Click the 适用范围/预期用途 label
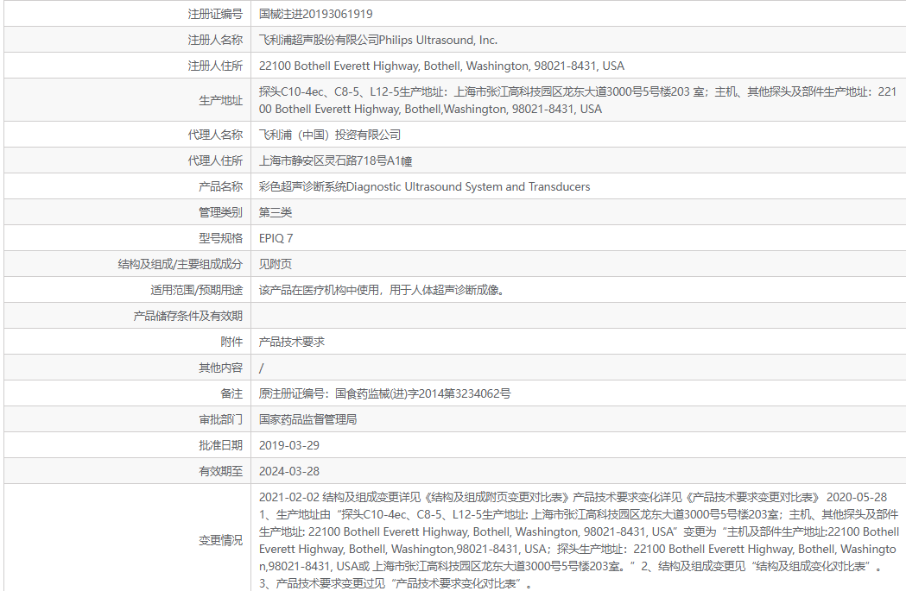Screen dimensions: 906x591 point(196,290)
